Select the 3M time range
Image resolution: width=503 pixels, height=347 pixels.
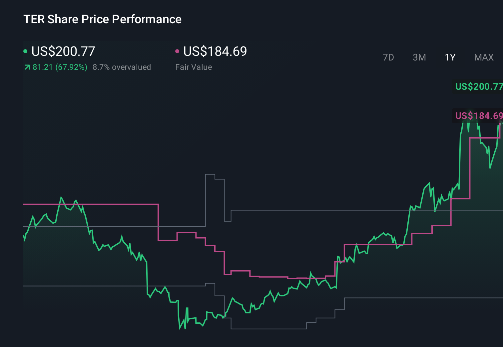coord(419,57)
